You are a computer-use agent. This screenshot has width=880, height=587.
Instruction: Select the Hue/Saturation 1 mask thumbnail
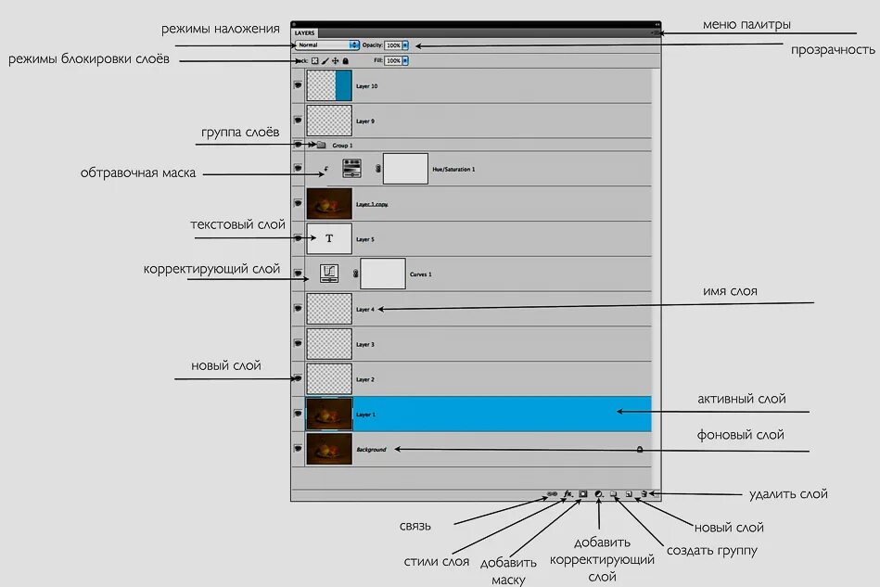point(405,169)
